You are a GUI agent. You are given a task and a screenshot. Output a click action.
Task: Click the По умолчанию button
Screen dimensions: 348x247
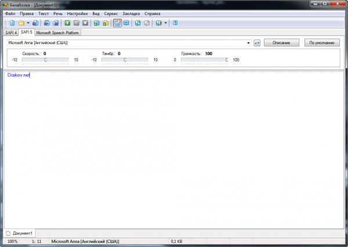(x=322, y=43)
